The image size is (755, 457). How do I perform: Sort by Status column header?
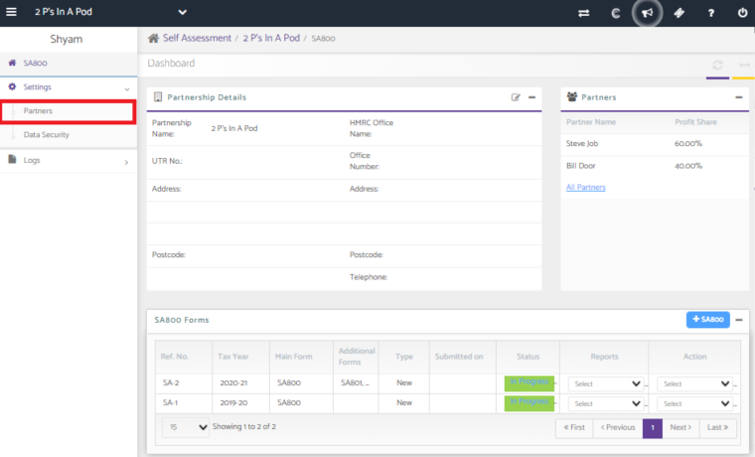click(528, 357)
